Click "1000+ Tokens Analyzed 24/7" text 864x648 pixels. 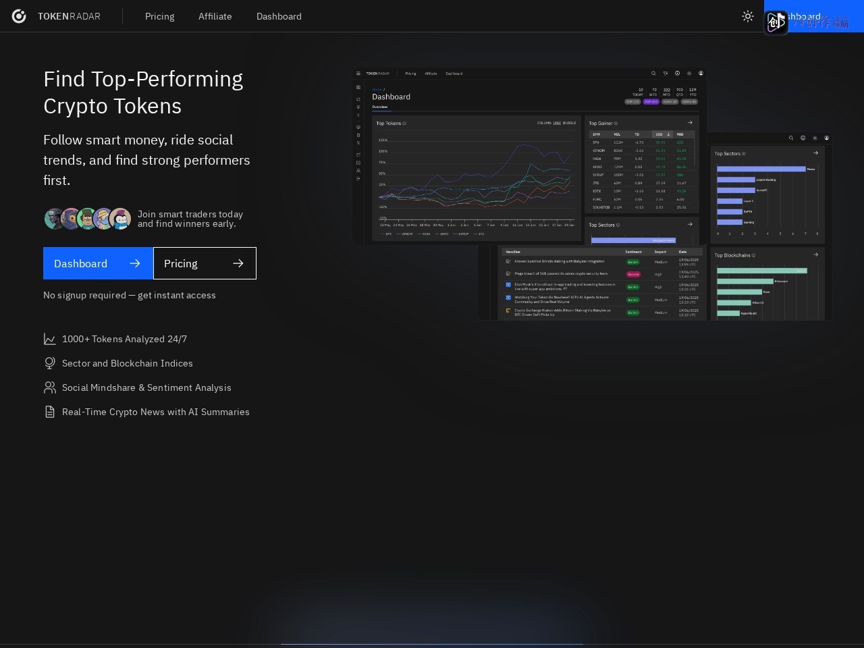(124, 339)
